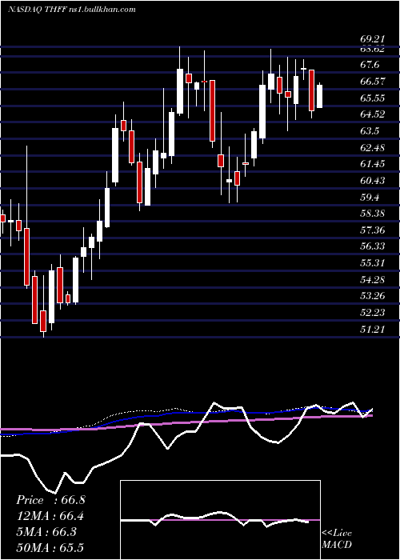The height and width of the screenshot is (560, 400).
Task: Click the last white candlestick on the right
Action: click(319, 96)
